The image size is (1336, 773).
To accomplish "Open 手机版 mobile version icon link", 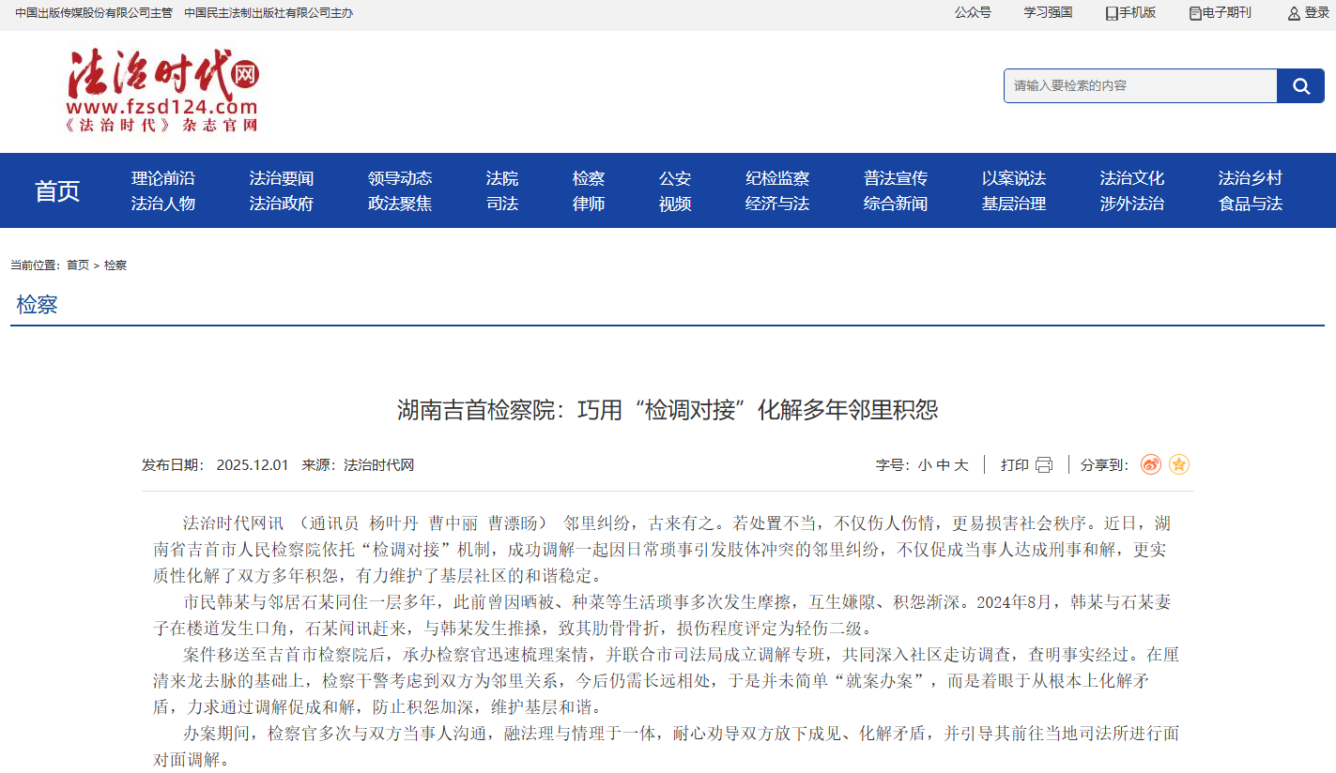I will pyautogui.click(x=1112, y=13).
